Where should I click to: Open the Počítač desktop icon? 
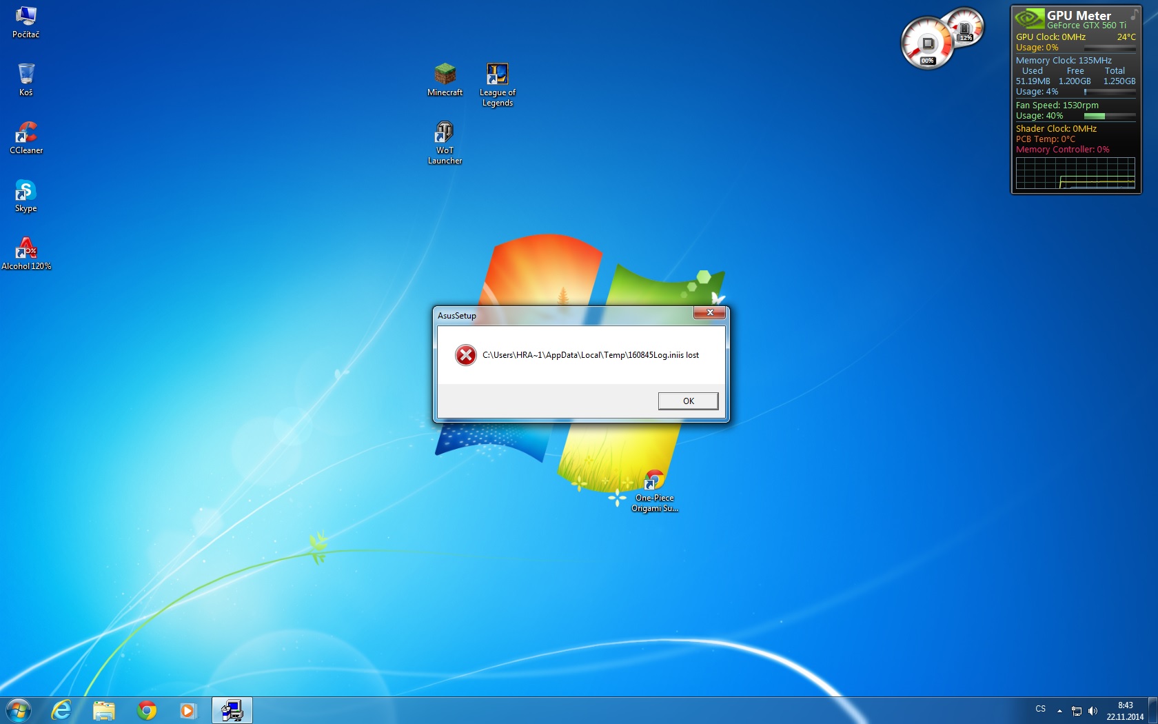(x=26, y=21)
